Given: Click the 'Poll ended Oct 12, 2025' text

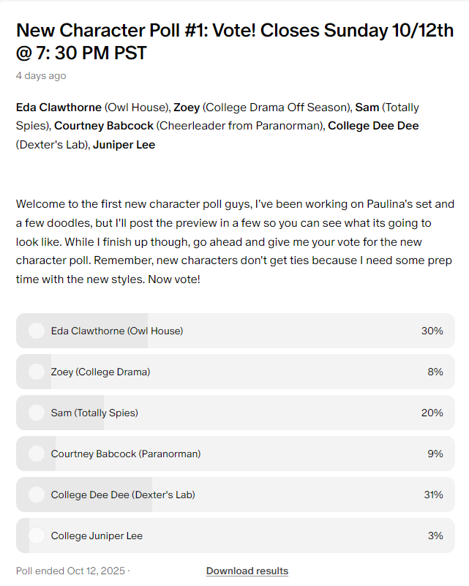Looking at the screenshot, I should click(x=70, y=571).
